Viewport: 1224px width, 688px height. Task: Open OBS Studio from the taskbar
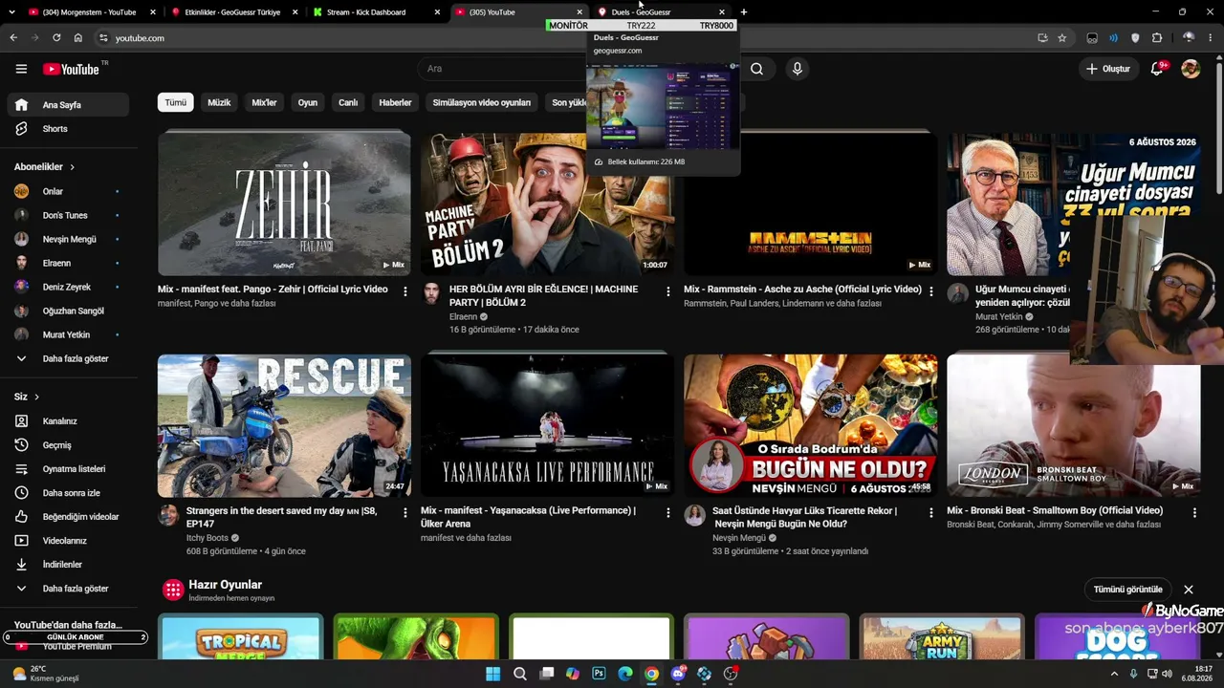(x=731, y=674)
